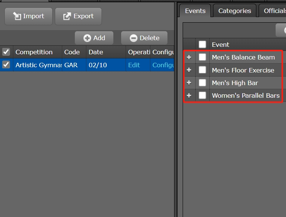Click the Import button
286x217 pixels.
(x=29, y=16)
